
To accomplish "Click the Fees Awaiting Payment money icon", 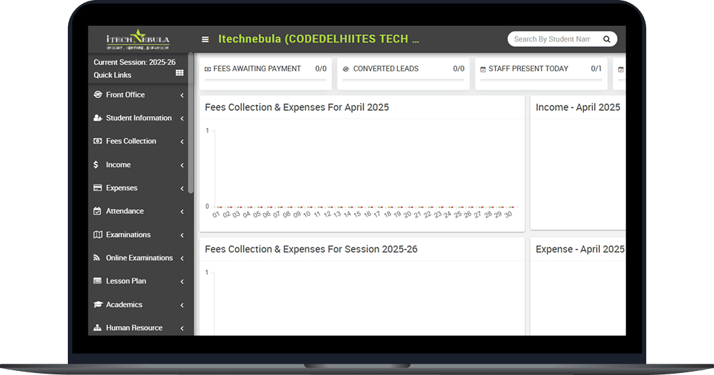I will pyautogui.click(x=207, y=69).
